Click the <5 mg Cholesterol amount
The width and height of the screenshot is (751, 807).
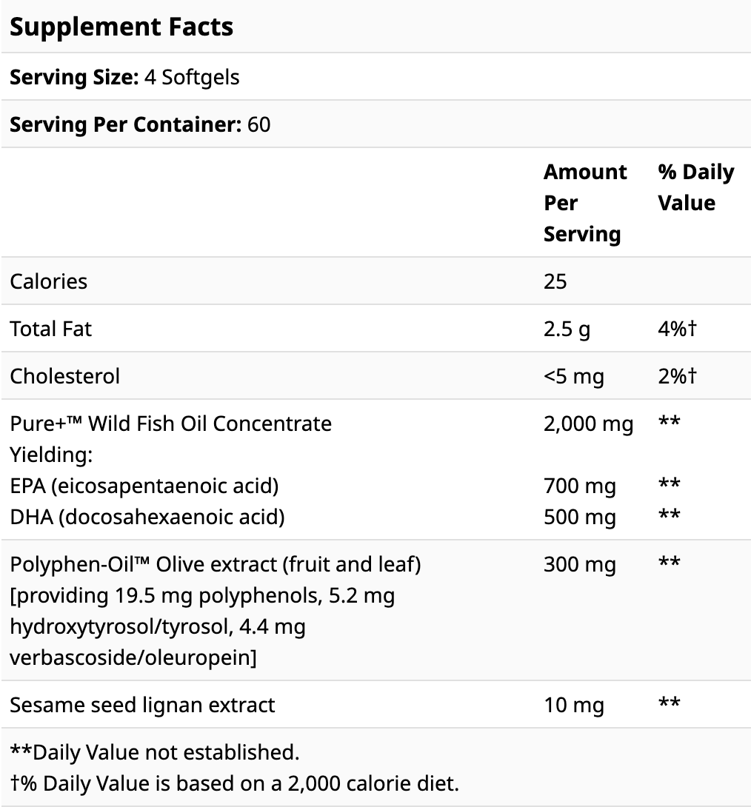[573, 376]
